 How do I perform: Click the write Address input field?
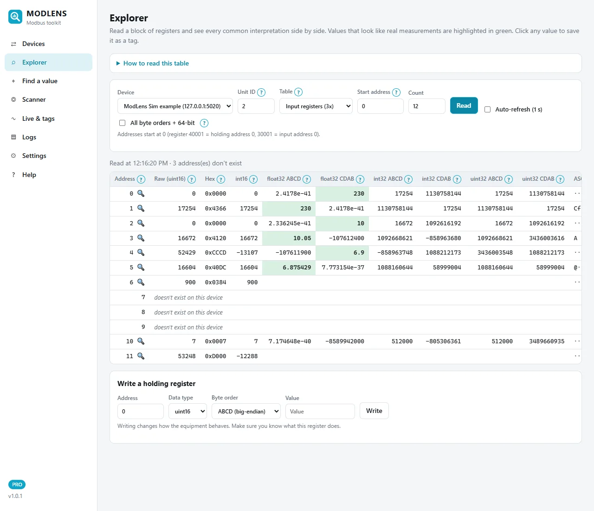point(141,412)
